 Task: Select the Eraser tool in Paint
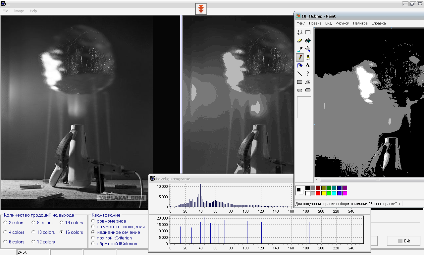pyautogui.click(x=299, y=41)
